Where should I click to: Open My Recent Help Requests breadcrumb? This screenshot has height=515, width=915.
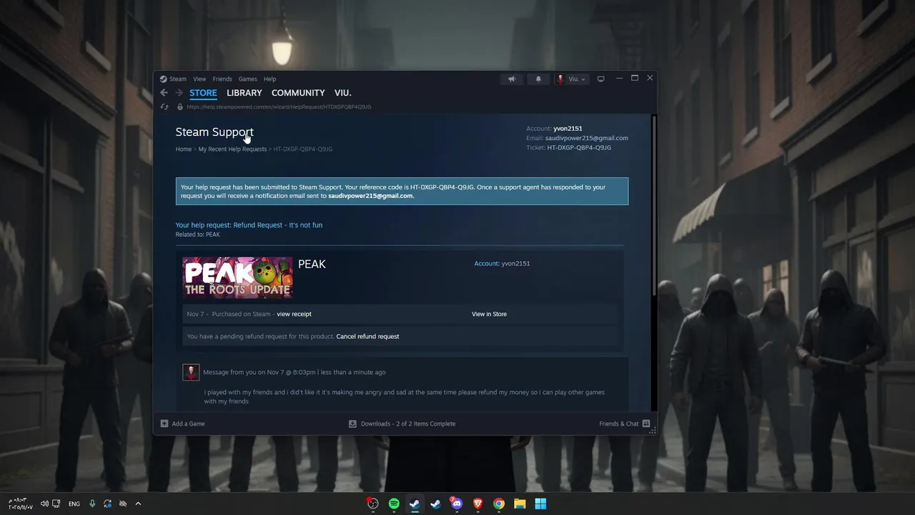coord(232,149)
